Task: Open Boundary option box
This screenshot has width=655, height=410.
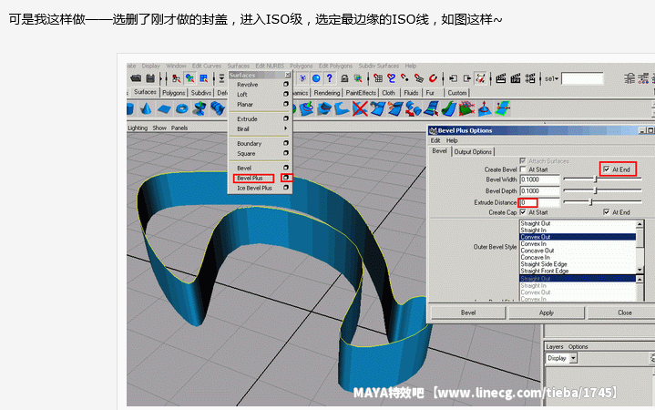Action: [x=286, y=143]
